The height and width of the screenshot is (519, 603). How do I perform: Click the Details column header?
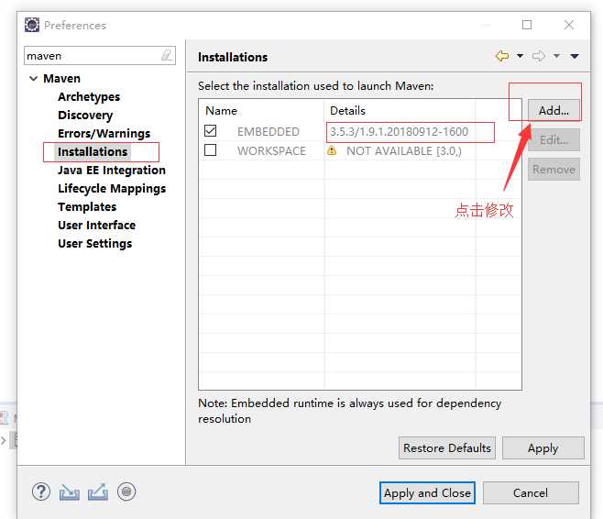[x=347, y=111]
